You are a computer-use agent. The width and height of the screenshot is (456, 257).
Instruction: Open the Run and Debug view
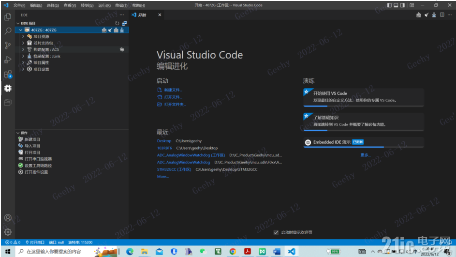tap(8, 60)
